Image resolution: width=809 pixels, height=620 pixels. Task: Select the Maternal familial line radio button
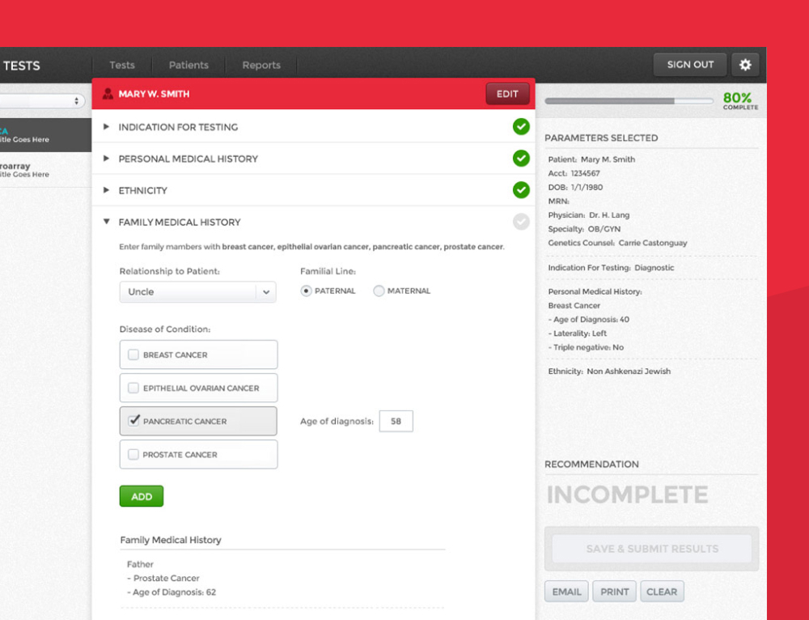pyautogui.click(x=379, y=291)
